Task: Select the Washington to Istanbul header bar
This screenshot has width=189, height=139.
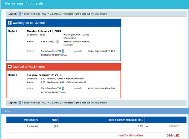Action: point(64,23)
